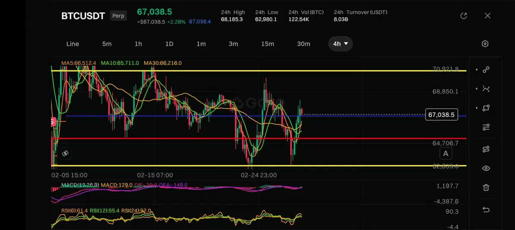Click the RSI(6):61.4 indicator label
The image size is (515, 230).
(x=75, y=211)
